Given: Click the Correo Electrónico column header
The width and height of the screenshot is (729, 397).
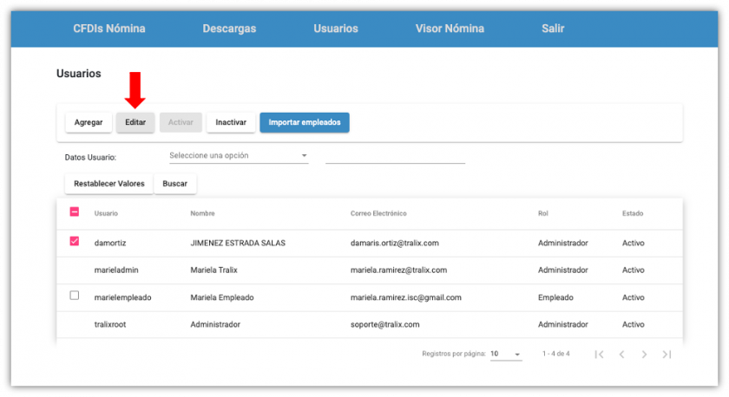Looking at the screenshot, I should click(378, 213).
